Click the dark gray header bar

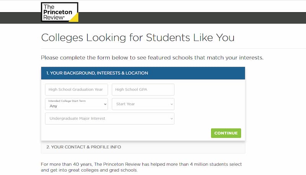[192, 18]
